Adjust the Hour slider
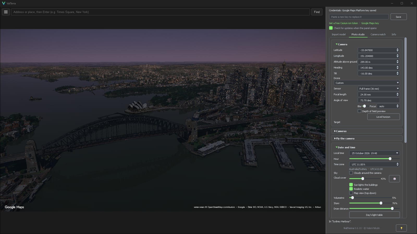The width and height of the screenshot is (417, 234). click(374, 159)
